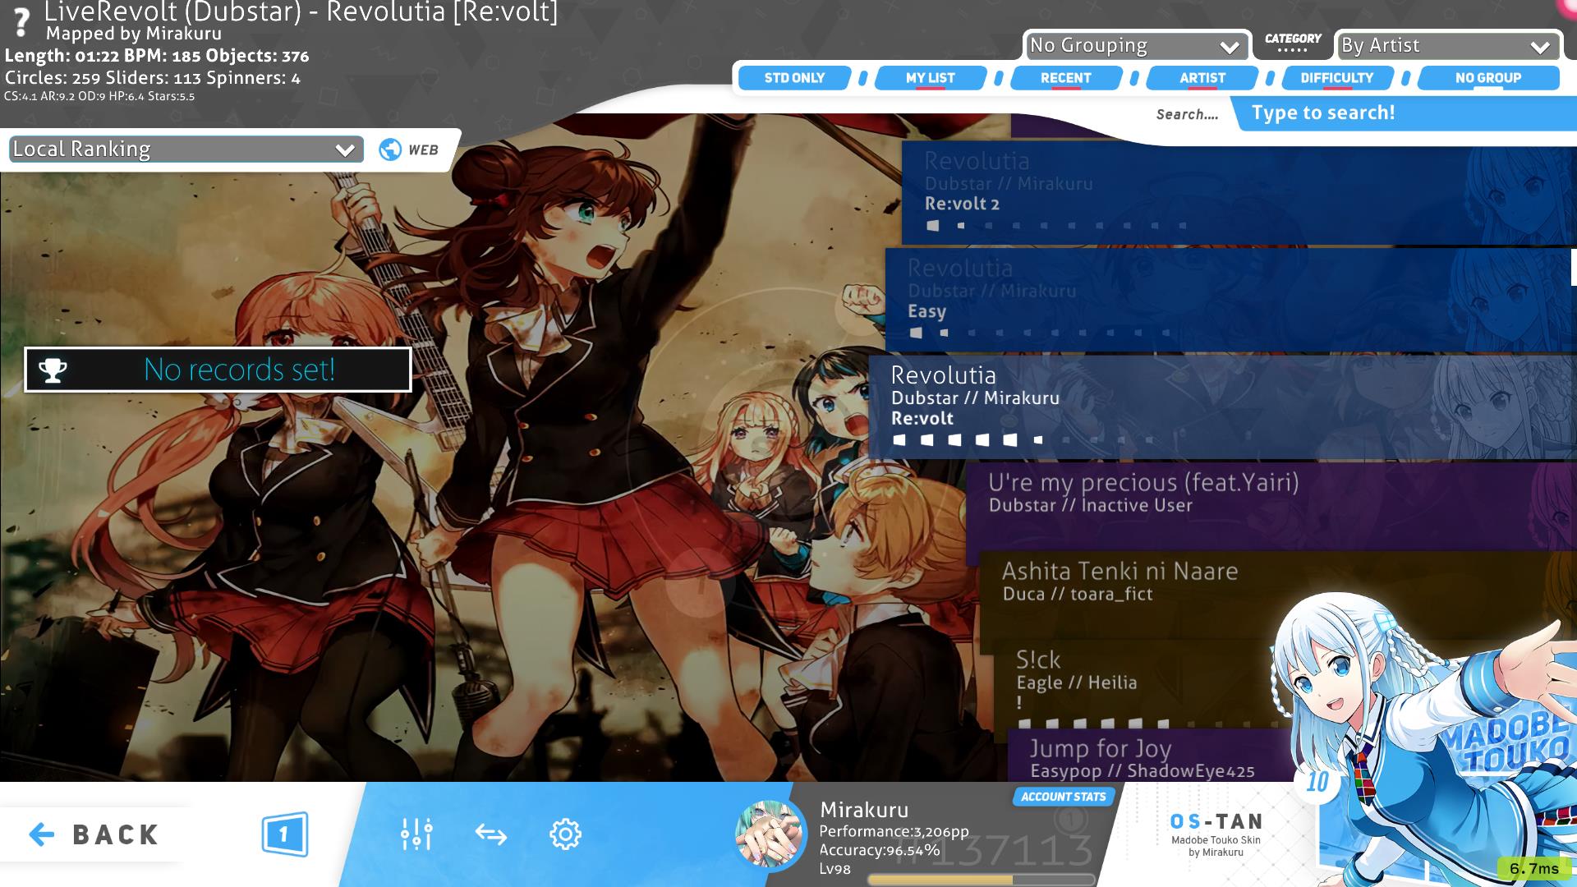Viewport: 1577px width, 887px height.
Task: Expand the By Artist sort dropdown
Action: (1447, 46)
